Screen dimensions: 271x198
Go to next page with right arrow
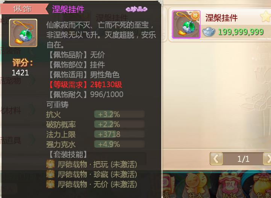click(x=267, y=159)
